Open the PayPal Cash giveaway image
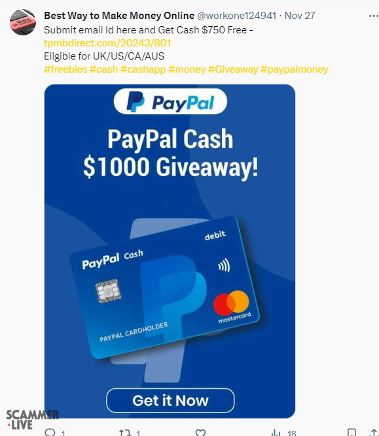The width and height of the screenshot is (379, 436). [x=170, y=251]
